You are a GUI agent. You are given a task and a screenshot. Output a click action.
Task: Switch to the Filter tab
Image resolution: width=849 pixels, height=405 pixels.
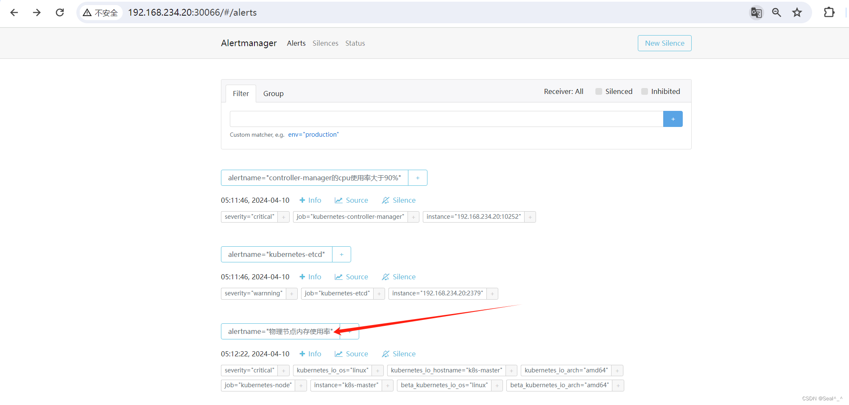pos(241,94)
